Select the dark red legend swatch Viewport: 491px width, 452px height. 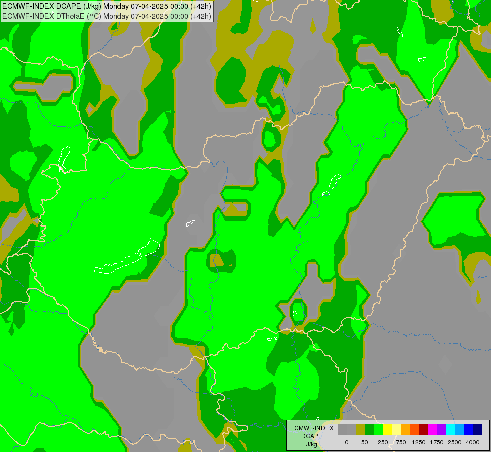pos(424,430)
